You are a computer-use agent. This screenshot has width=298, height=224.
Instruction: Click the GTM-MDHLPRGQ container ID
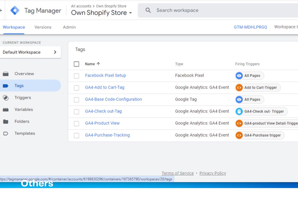(x=251, y=27)
